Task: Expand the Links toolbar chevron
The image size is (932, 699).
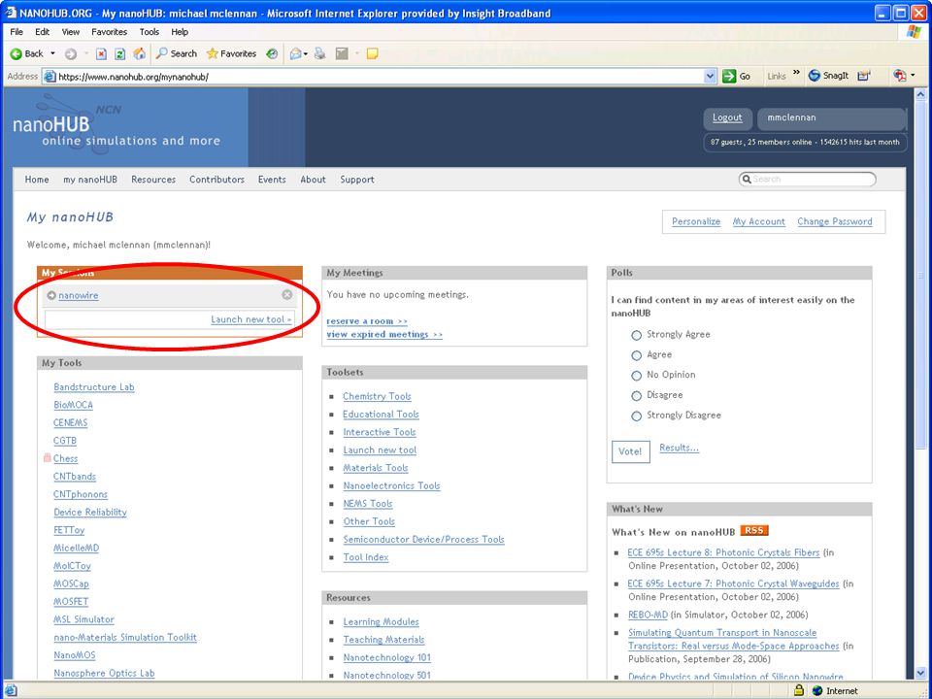Action: tap(796, 74)
